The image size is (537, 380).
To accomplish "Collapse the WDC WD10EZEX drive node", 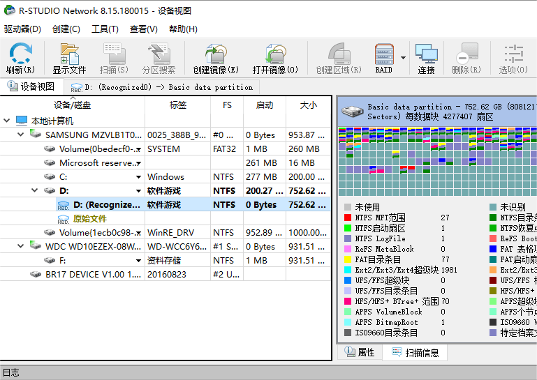I will tap(20, 246).
